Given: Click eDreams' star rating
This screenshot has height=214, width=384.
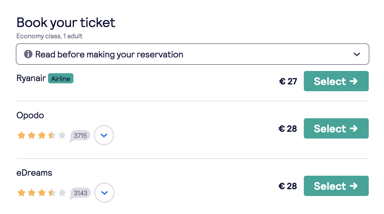Looking at the screenshot, I should [x=42, y=193].
